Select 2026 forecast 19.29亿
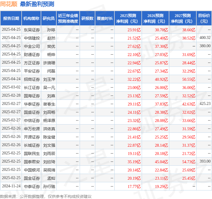 click(x=161, y=186)
